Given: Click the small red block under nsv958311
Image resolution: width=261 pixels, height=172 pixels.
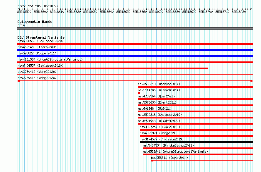Looking at the screenshot, I should (152, 161).
